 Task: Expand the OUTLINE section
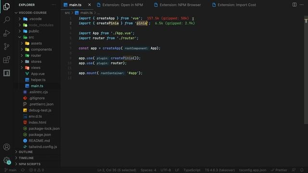pyautogui.click(x=26, y=152)
